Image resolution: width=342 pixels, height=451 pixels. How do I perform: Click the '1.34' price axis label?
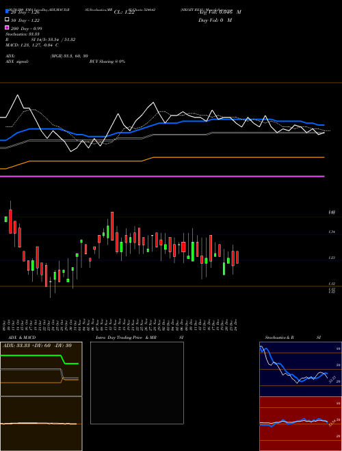pos(332,232)
